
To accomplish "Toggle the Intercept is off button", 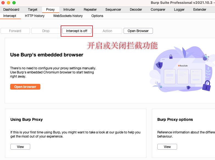I will click(77, 31).
